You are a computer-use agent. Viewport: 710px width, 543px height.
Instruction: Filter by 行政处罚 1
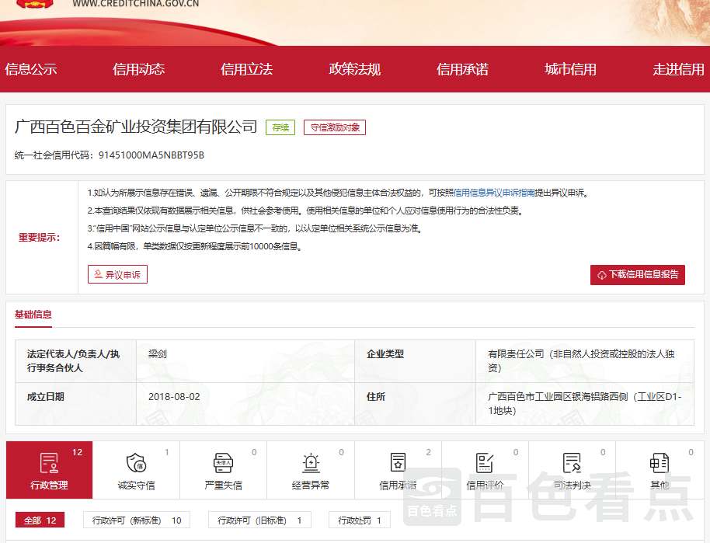359,520
